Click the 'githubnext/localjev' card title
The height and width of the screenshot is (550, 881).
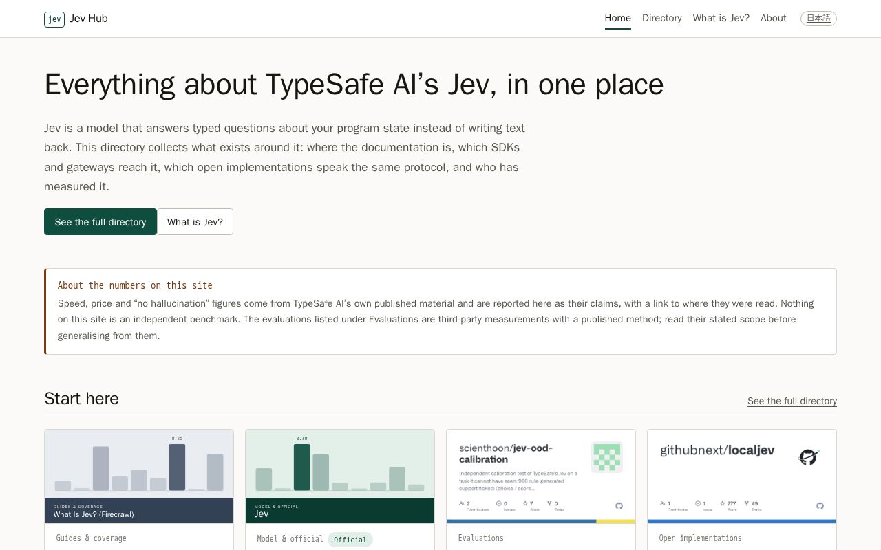coord(717,450)
